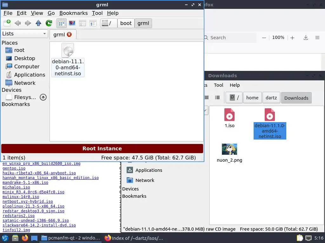Image resolution: width=325 pixels, height=243 pixels.
Task: Click Firefox Search field
Action: [x=230, y=38]
